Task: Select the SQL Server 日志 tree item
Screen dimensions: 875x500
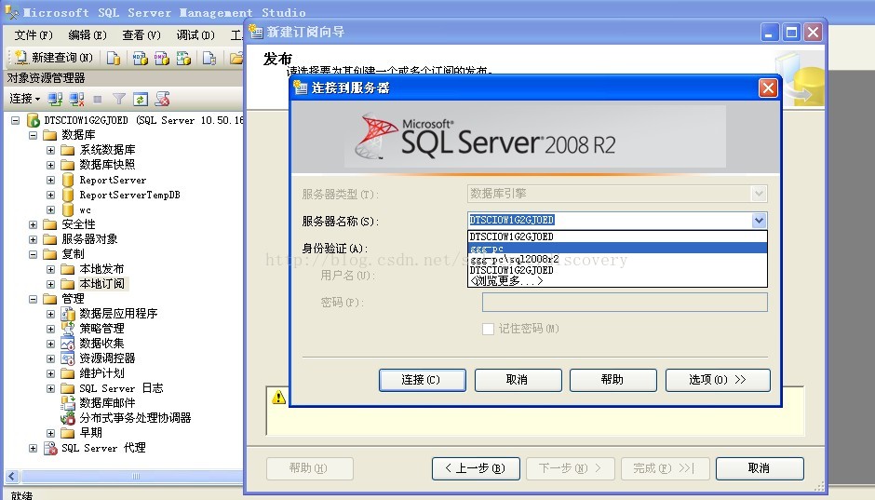Action: (x=121, y=388)
